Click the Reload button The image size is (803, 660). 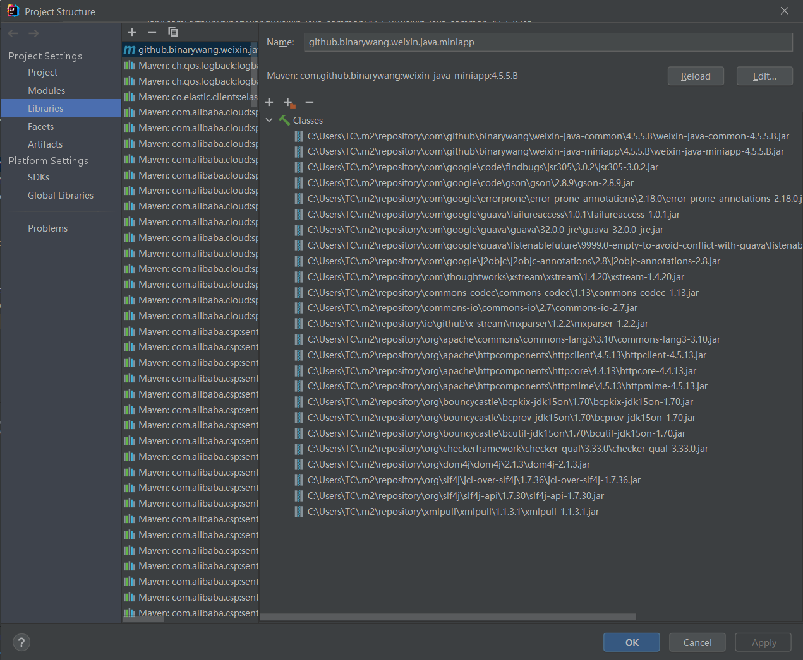point(696,76)
